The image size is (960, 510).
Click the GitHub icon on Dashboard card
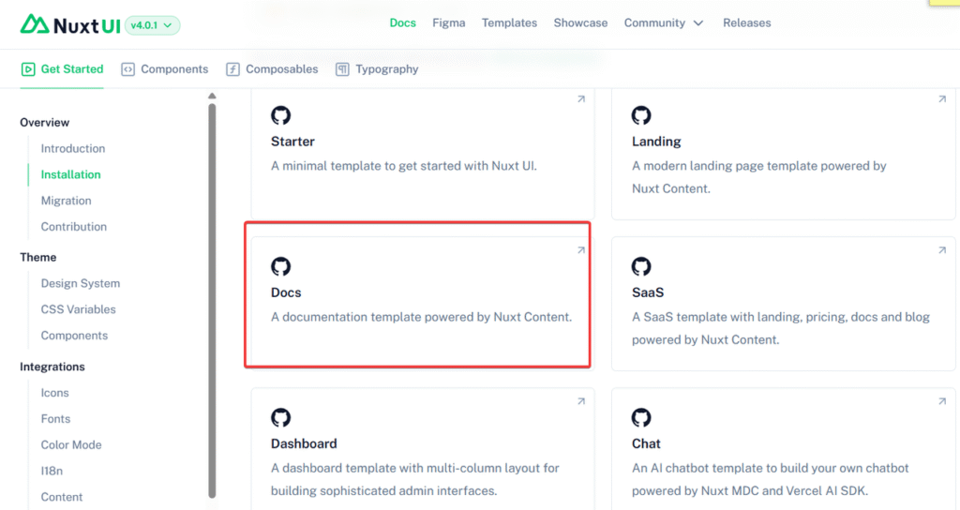[280, 417]
